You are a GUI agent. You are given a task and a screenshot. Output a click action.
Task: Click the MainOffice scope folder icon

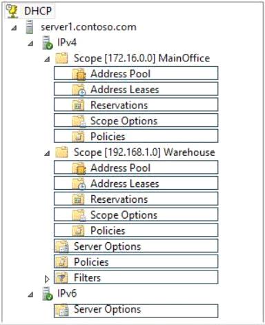[61, 58]
